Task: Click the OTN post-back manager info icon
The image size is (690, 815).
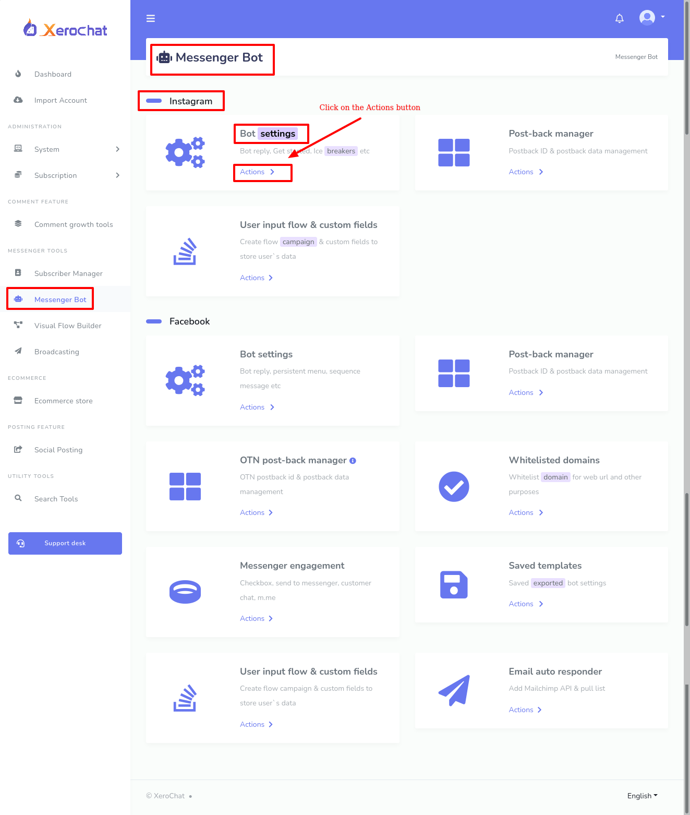Action: (353, 461)
